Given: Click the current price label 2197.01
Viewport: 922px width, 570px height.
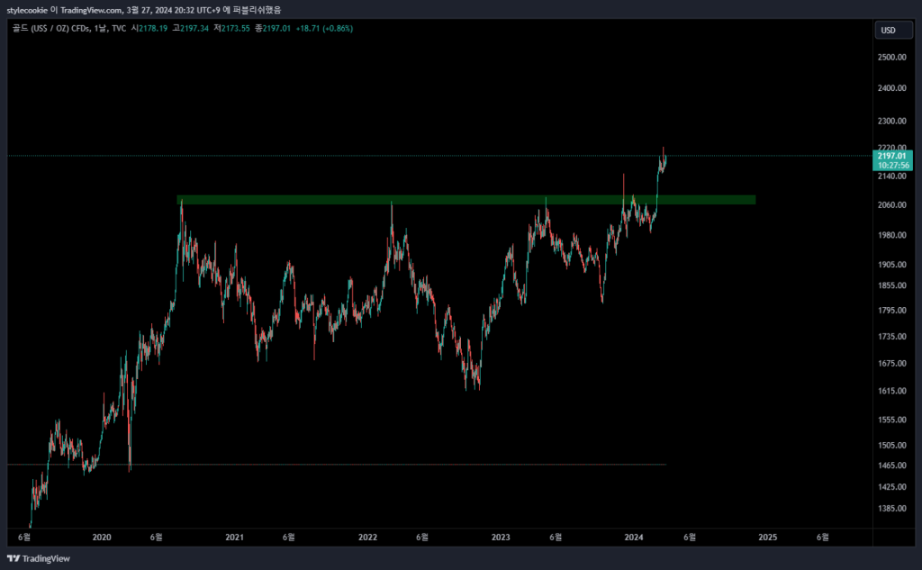Looking at the screenshot, I should [x=893, y=156].
